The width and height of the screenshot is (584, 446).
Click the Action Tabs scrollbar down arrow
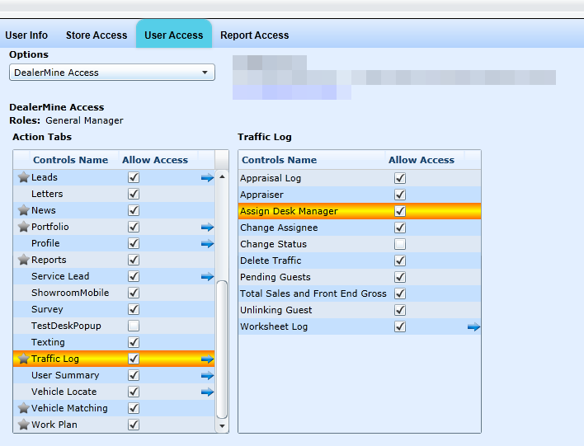pyautogui.click(x=221, y=426)
